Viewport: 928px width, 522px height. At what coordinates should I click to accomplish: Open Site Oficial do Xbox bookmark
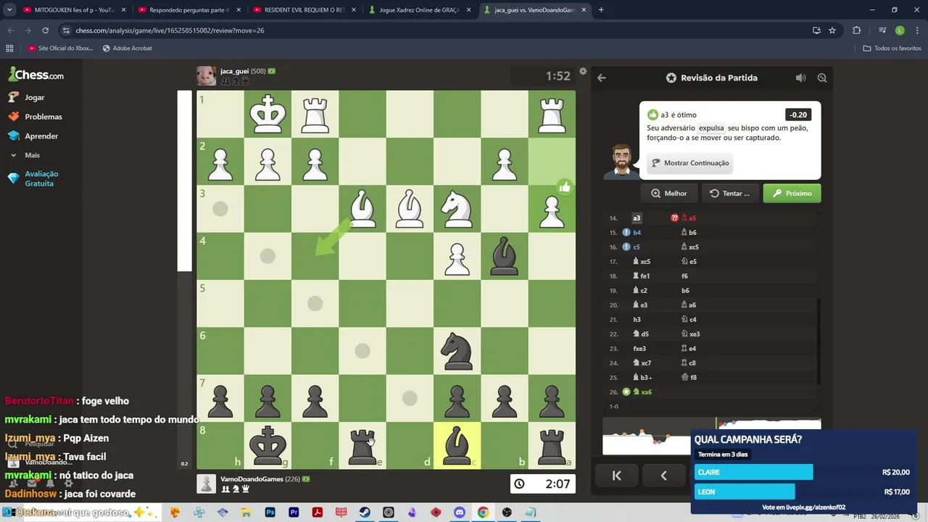click(x=60, y=48)
